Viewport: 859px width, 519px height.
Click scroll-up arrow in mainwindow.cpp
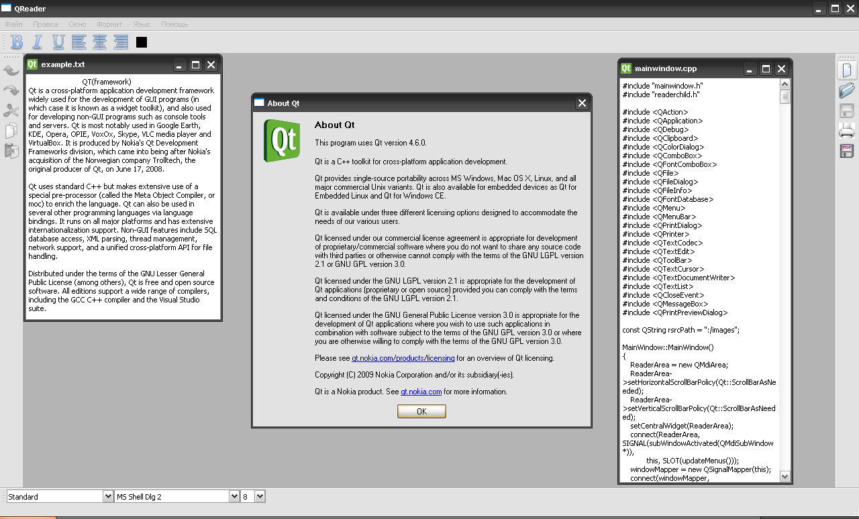[x=785, y=84]
